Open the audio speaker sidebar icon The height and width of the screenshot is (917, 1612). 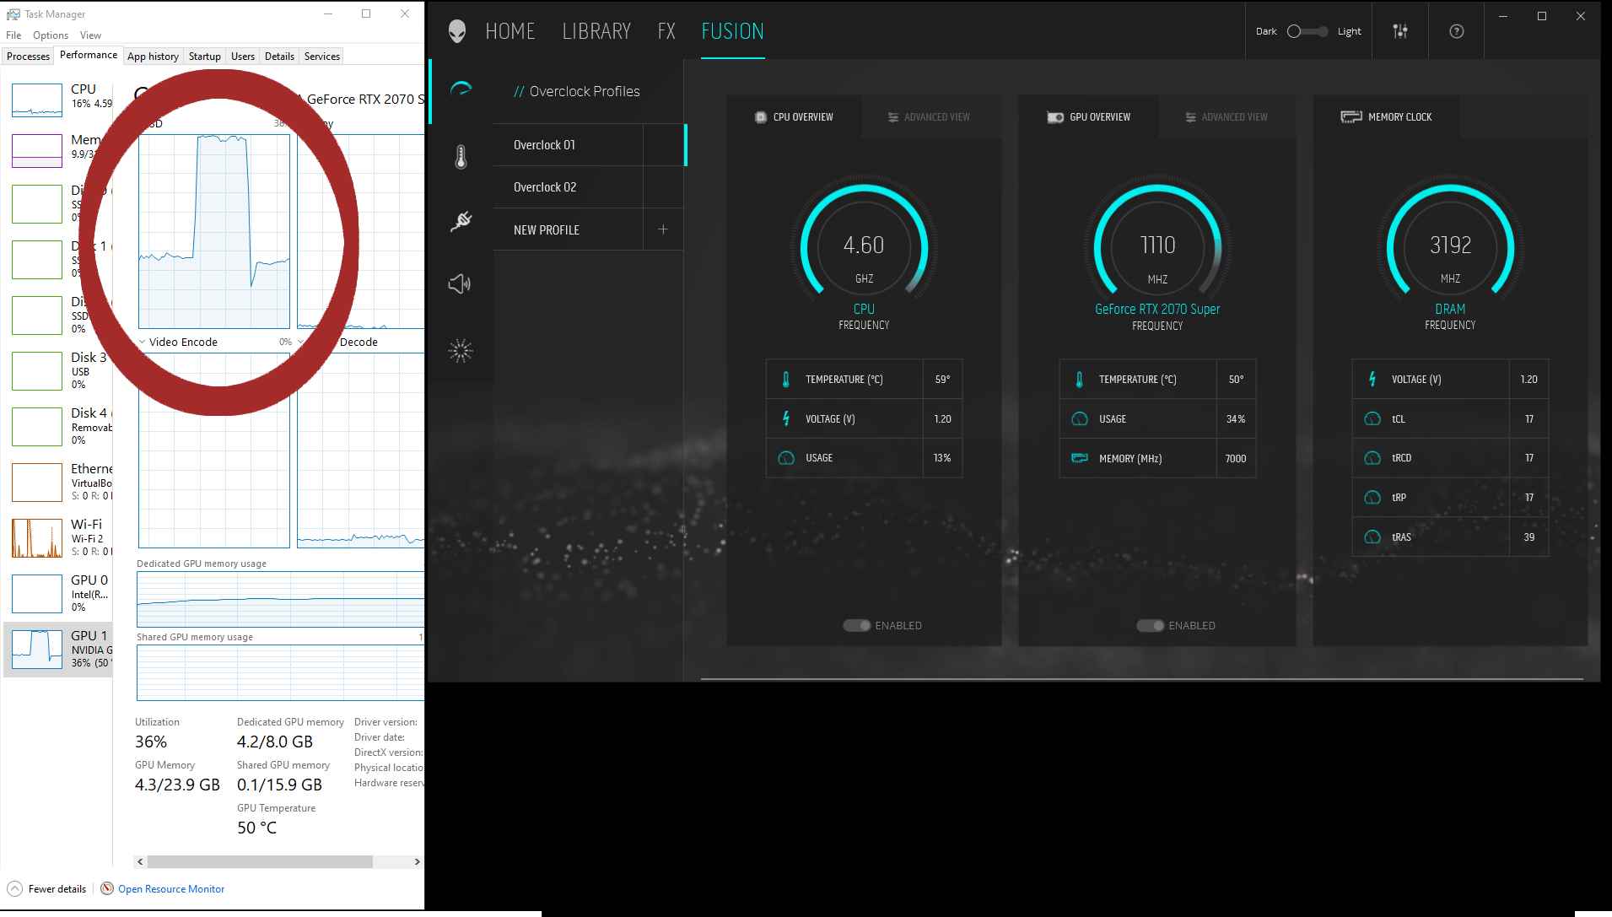pos(460,284)
